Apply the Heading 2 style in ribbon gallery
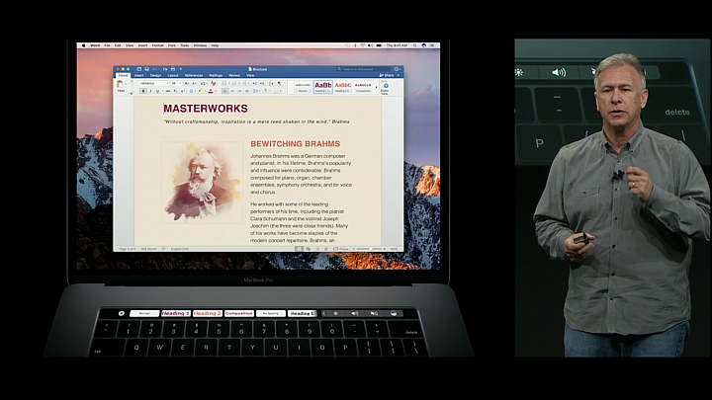This screenshot has width=712, height=400. (343, 87)
